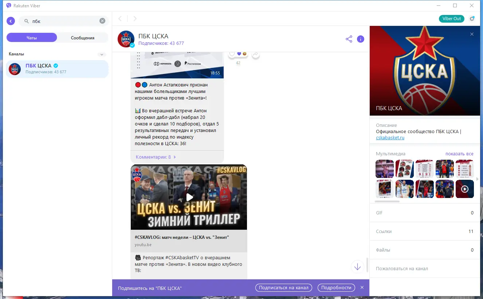Click the notification bell icon top right

coord(472,18)
